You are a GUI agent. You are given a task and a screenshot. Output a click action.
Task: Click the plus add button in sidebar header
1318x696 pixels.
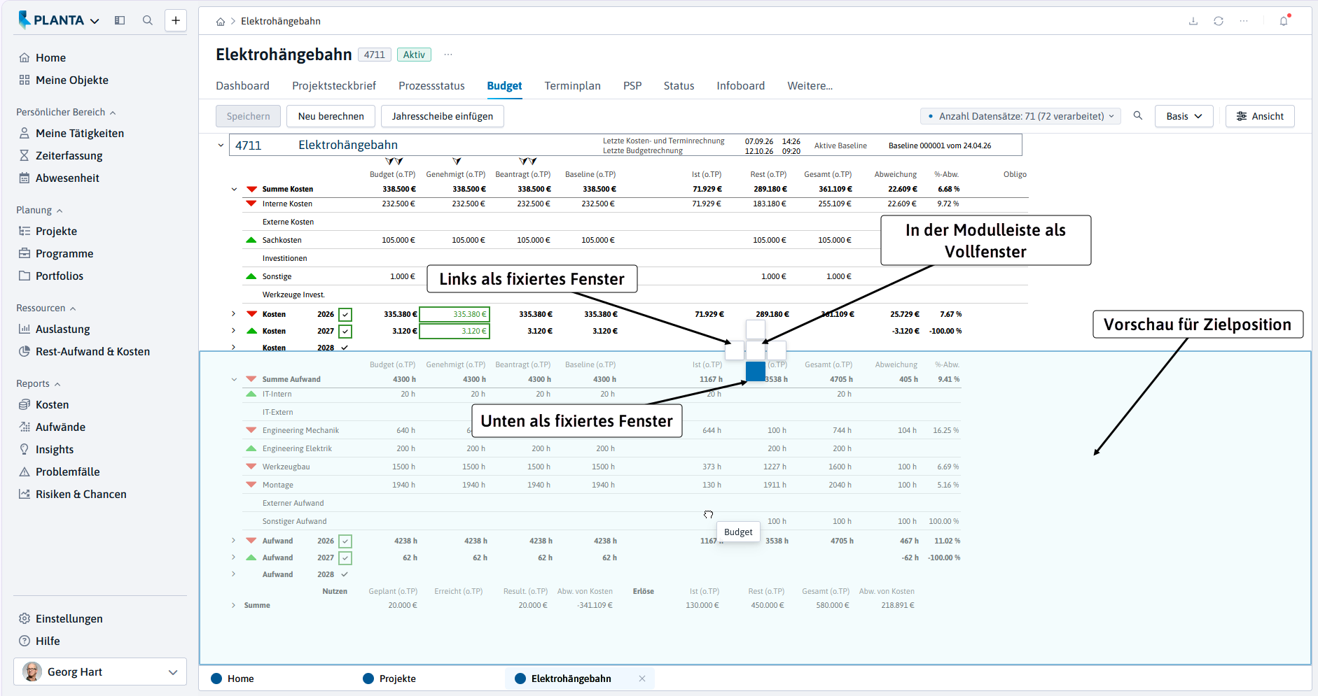pos(176,20)
